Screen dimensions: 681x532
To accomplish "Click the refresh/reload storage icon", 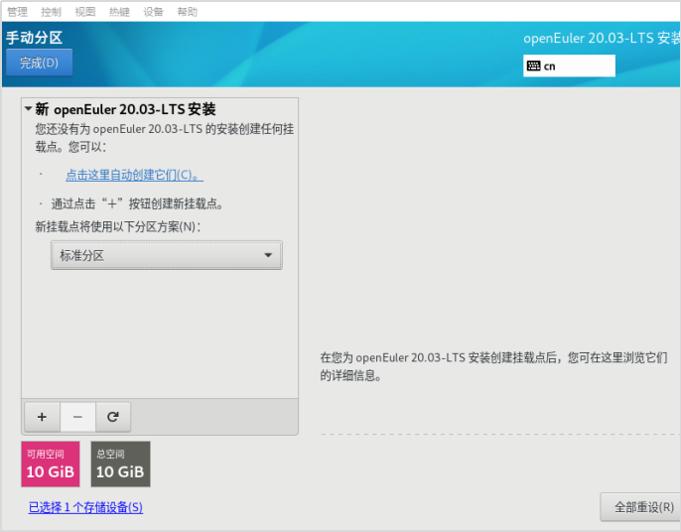I will (x=113, y=417).
